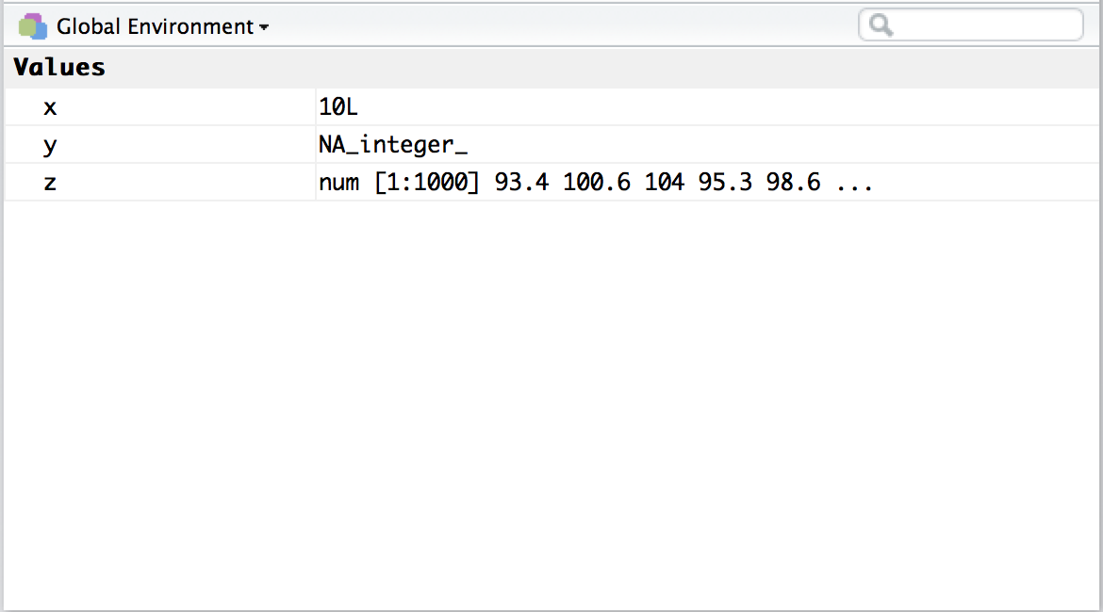Click the num type label in z row
Image resolution: width=1103 pixels, height=612 pixels.
coord(339,183)
